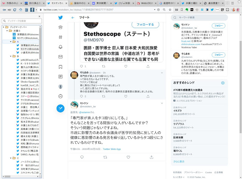Image resolution: width=242 pixels, height=179 pixels.
Task: Click the browser reload button
Action: (x=15, y=10)
